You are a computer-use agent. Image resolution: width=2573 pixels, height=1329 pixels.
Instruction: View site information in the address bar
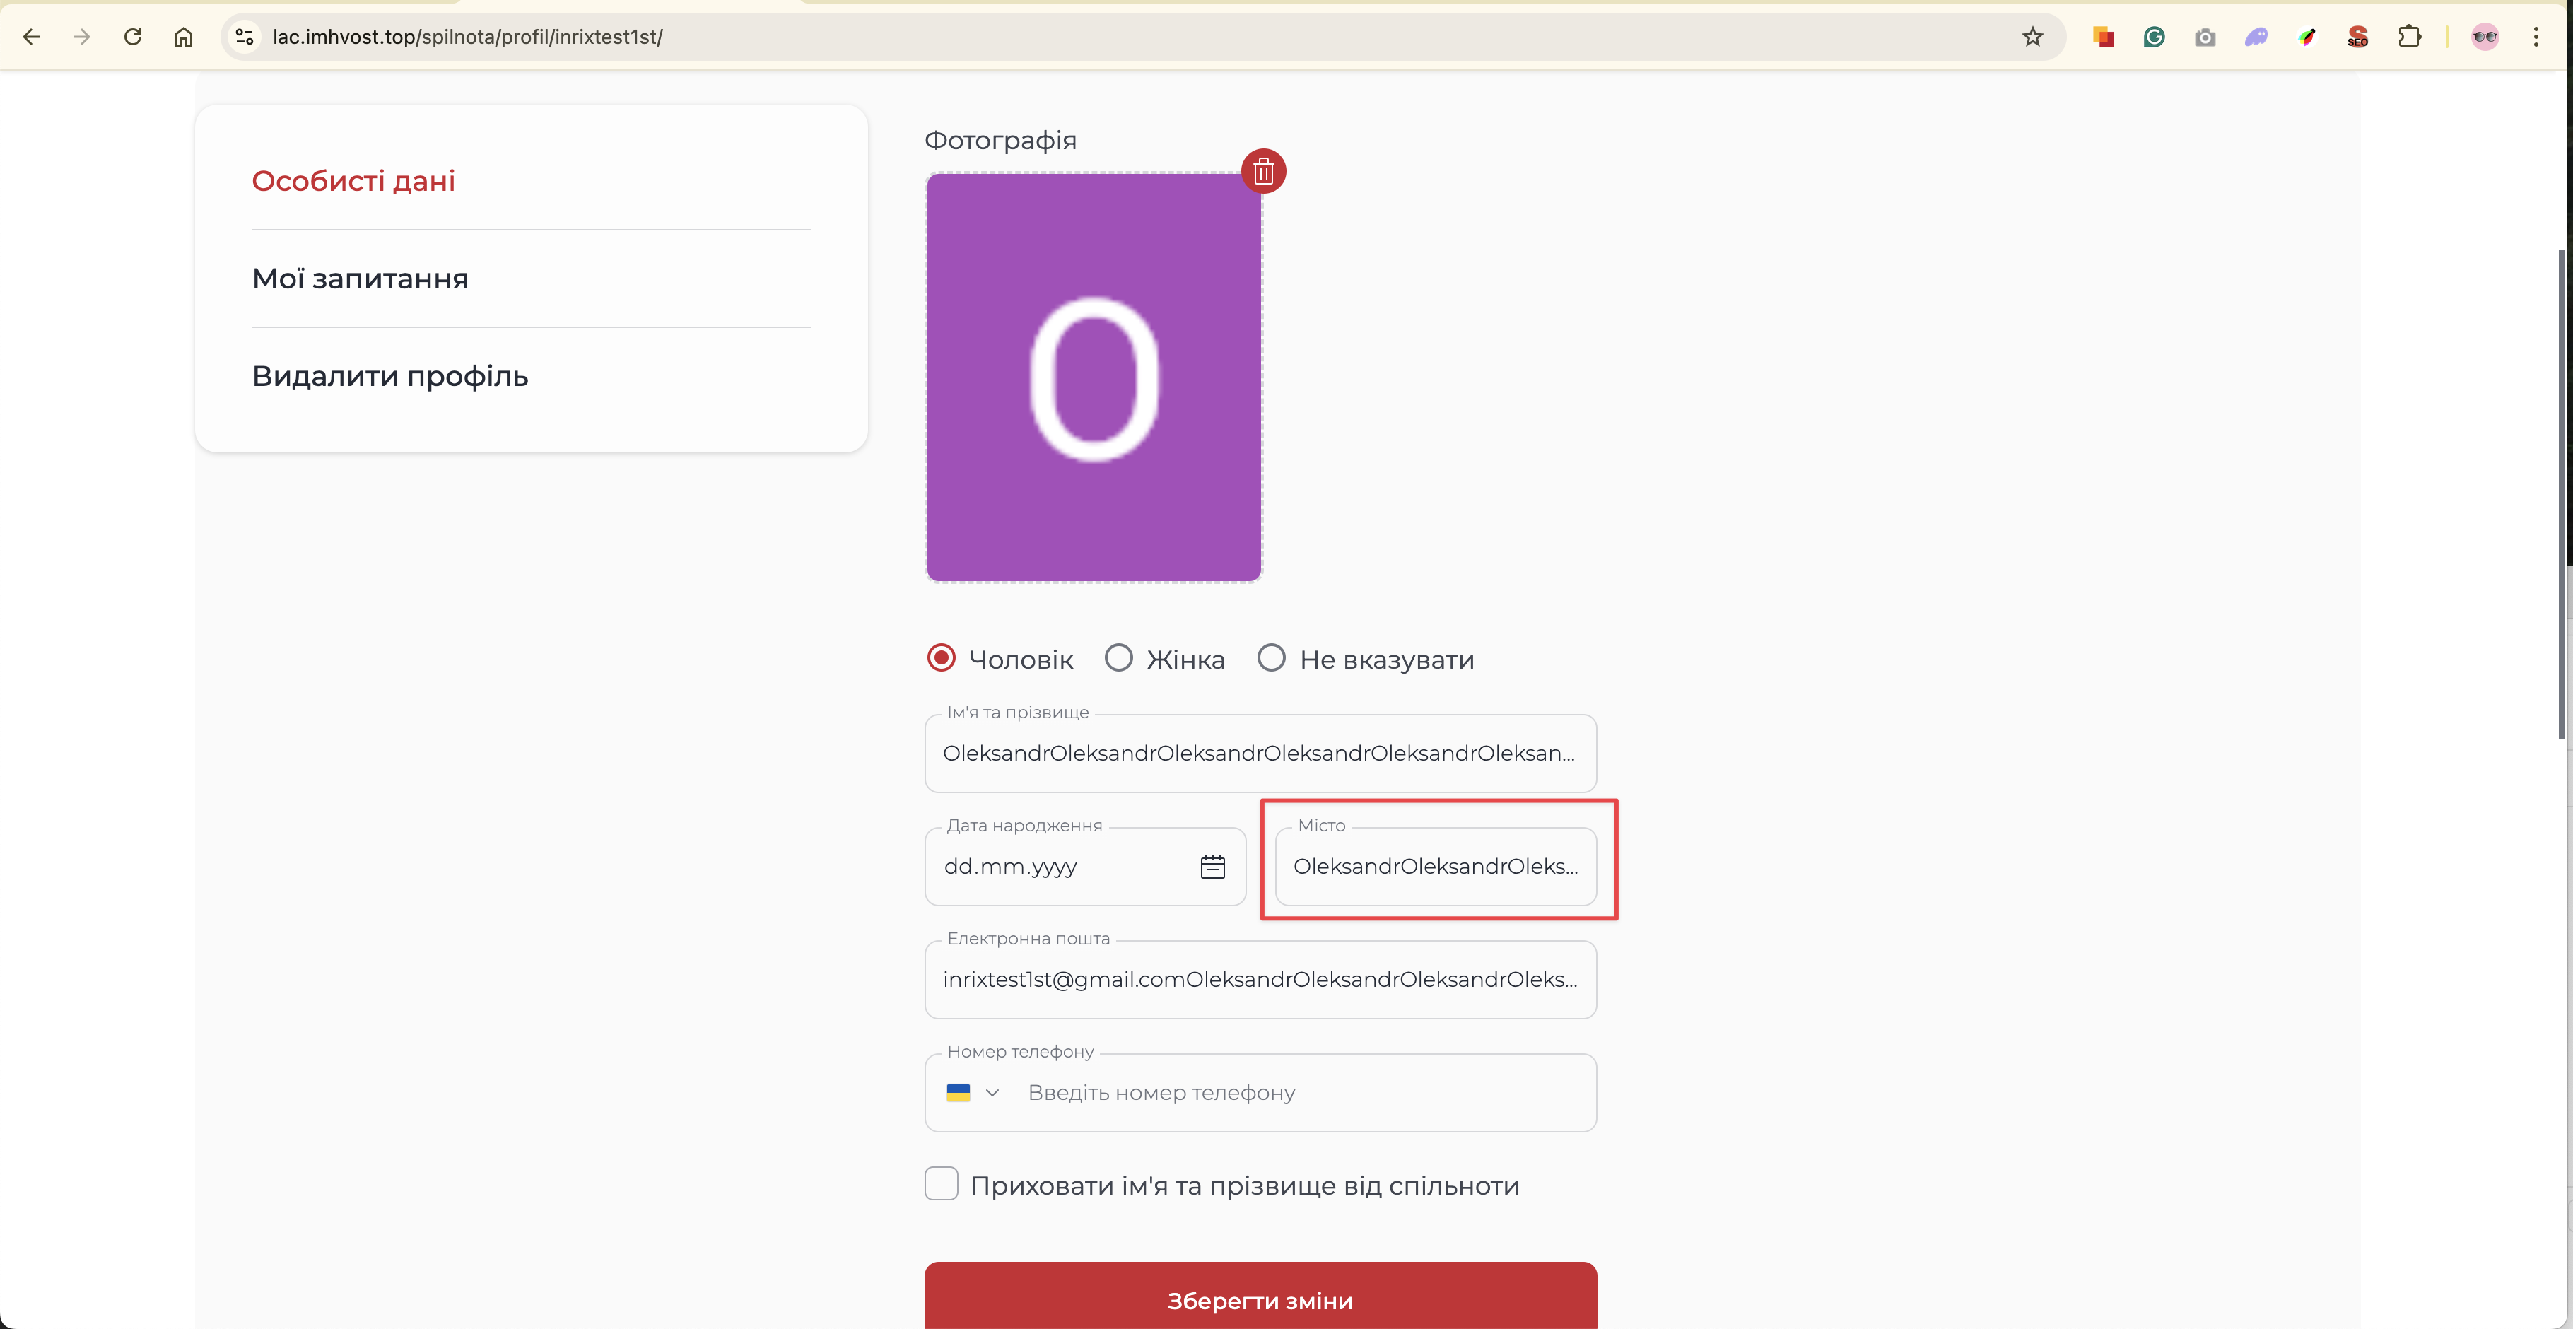click(245, 37)
